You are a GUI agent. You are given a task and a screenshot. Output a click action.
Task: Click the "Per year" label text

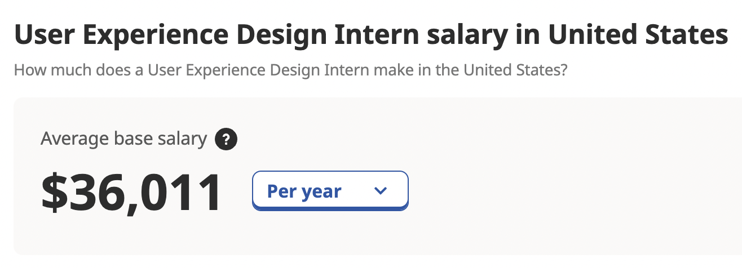[x=304, y=191]
